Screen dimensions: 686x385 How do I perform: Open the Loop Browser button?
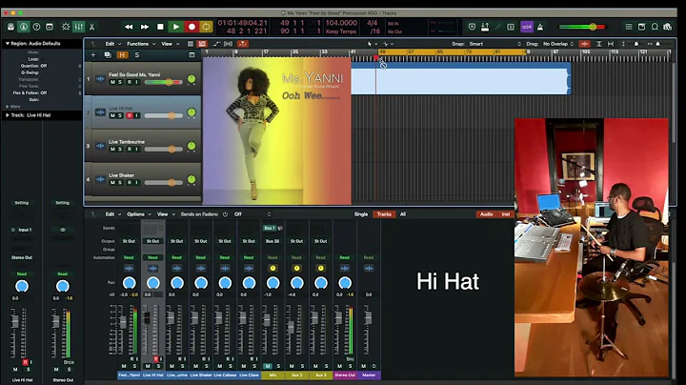point(655,27)
